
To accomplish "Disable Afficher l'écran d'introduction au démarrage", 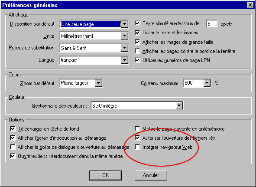I will click(x=13, y=138).
